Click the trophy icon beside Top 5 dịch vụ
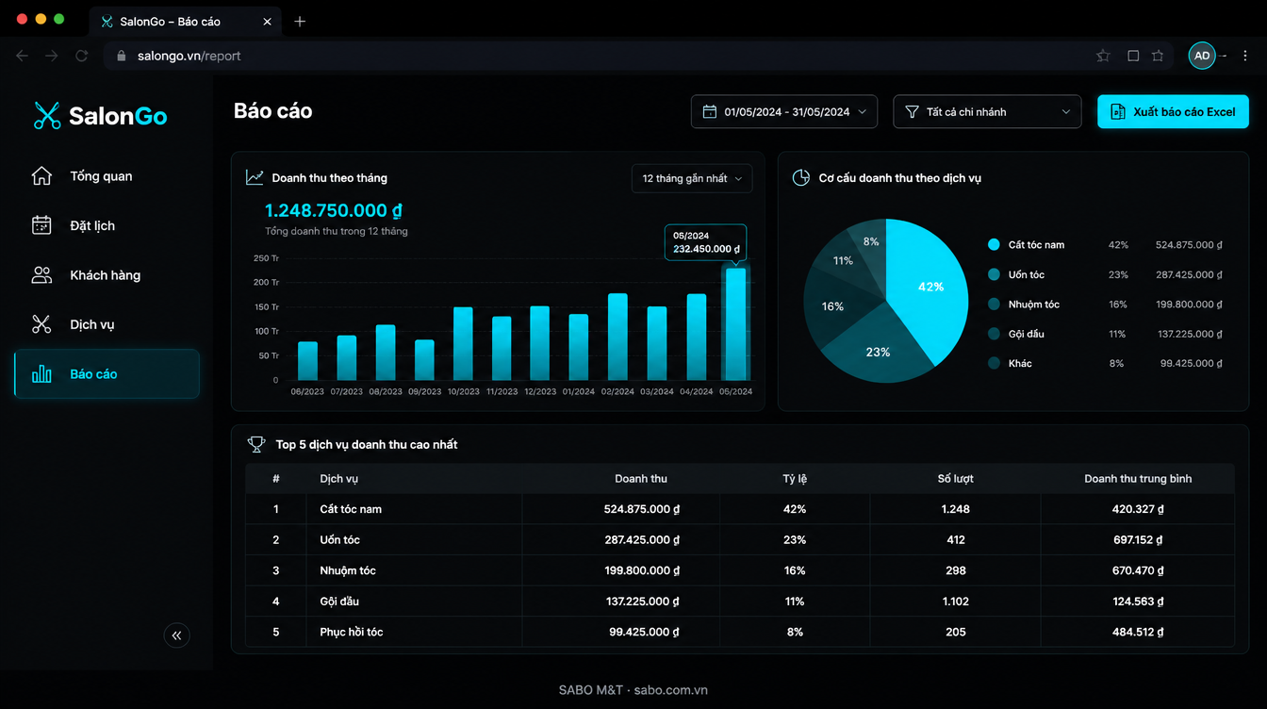The height and width of the screenshot is (709, 1267). (x=255, y=444)
